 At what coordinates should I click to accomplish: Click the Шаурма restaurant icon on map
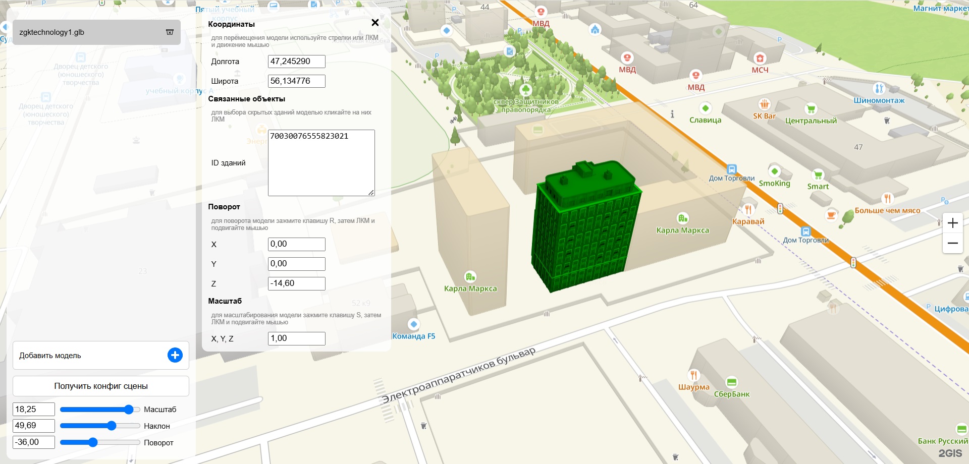click(693, 375)
